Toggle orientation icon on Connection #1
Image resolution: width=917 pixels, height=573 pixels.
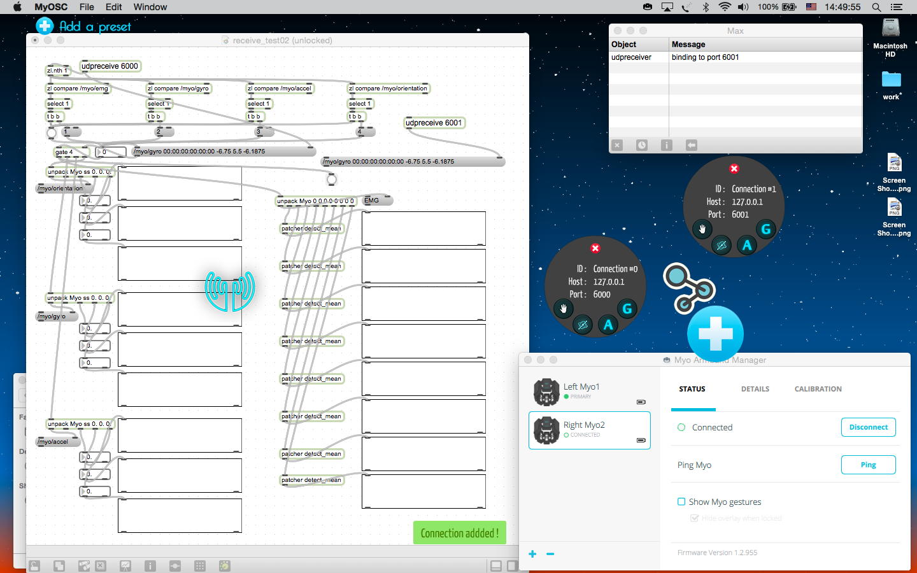722,245
